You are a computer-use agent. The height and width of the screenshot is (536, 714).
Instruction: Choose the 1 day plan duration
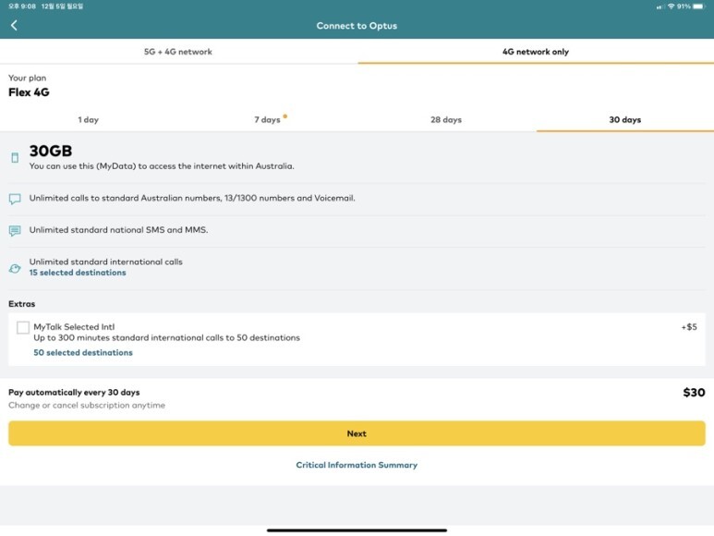click(x=89, y=120)
